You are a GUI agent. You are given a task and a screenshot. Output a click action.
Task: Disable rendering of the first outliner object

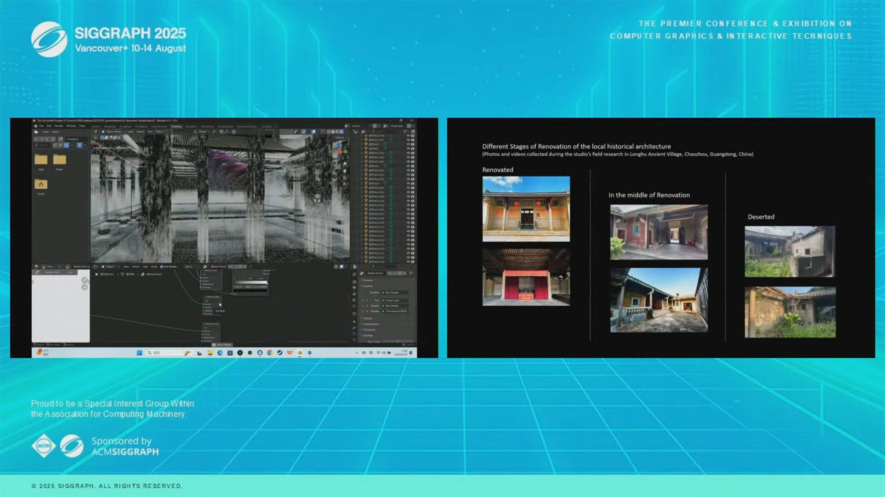[x=413, y=136]
